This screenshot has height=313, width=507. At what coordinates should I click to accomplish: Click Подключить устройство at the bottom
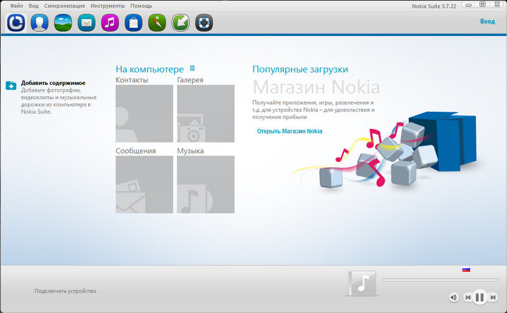coord(65,291)
